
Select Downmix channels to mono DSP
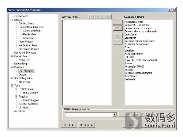[139, 41]
